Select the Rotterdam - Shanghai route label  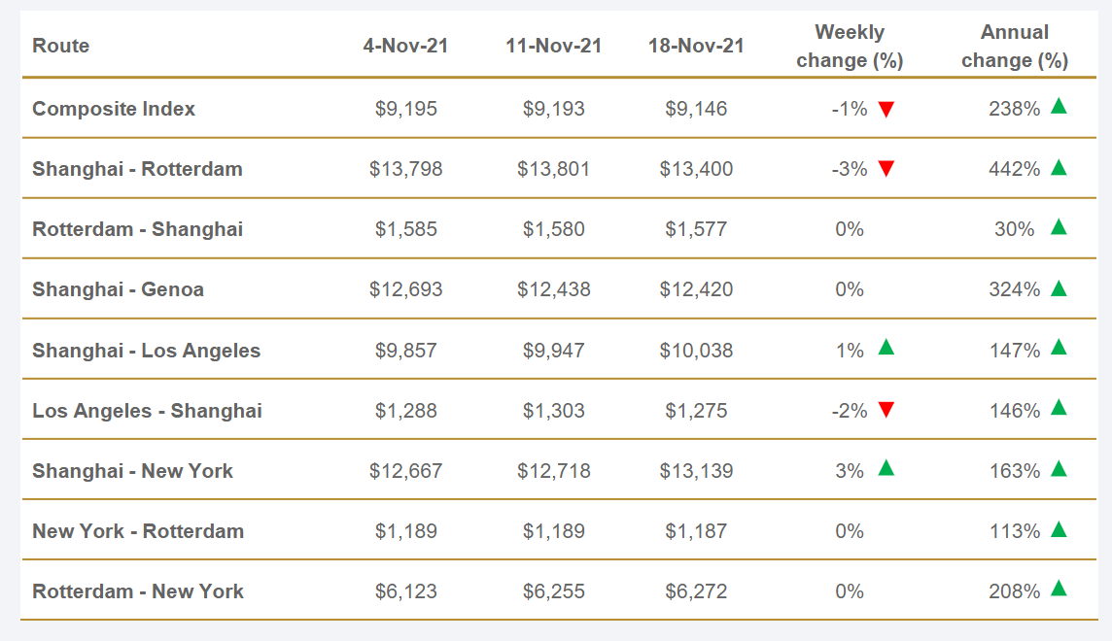click(x=137, y=229)
